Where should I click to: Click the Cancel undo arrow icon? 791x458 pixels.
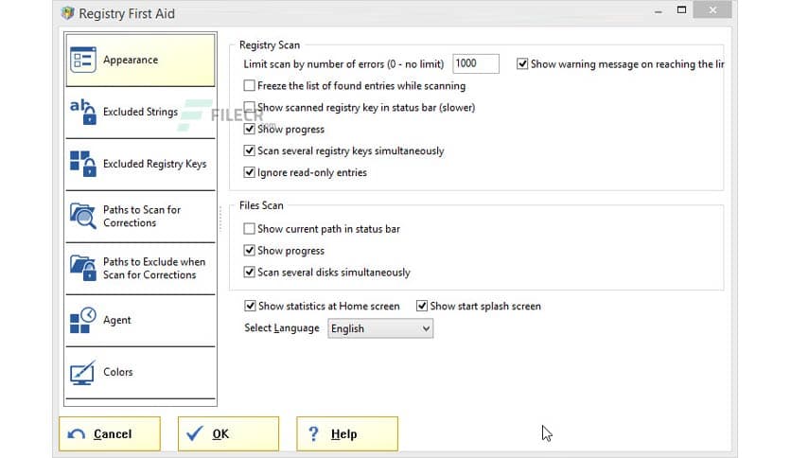77,433
